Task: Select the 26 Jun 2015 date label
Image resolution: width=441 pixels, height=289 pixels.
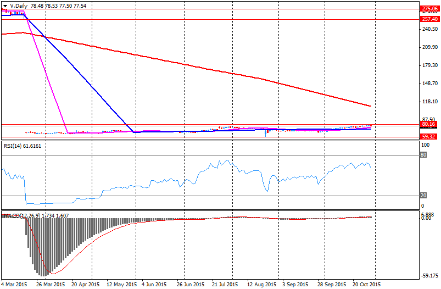Action: click(x=191, y=285)
